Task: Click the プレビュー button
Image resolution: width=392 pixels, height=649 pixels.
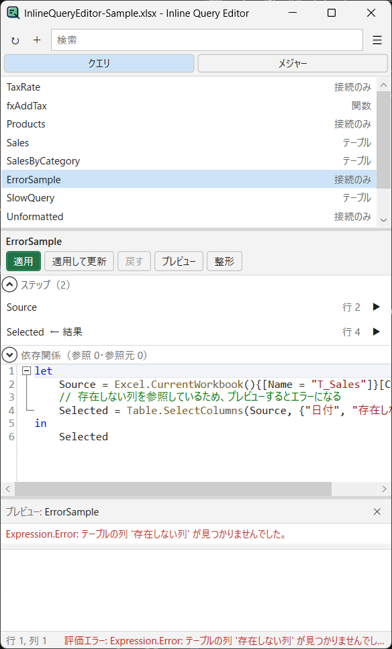Action: coord(179,261)
